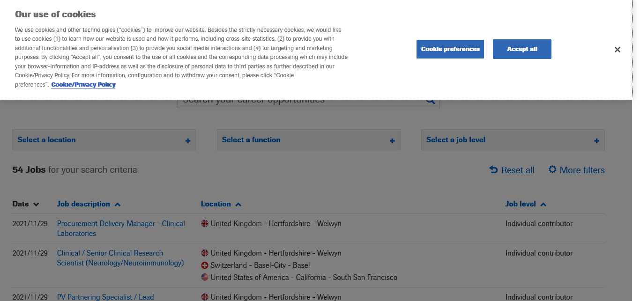This screenshot has height=301, width=640.
Task: Click the Reset all undo icon
Action: pos(493,169)
